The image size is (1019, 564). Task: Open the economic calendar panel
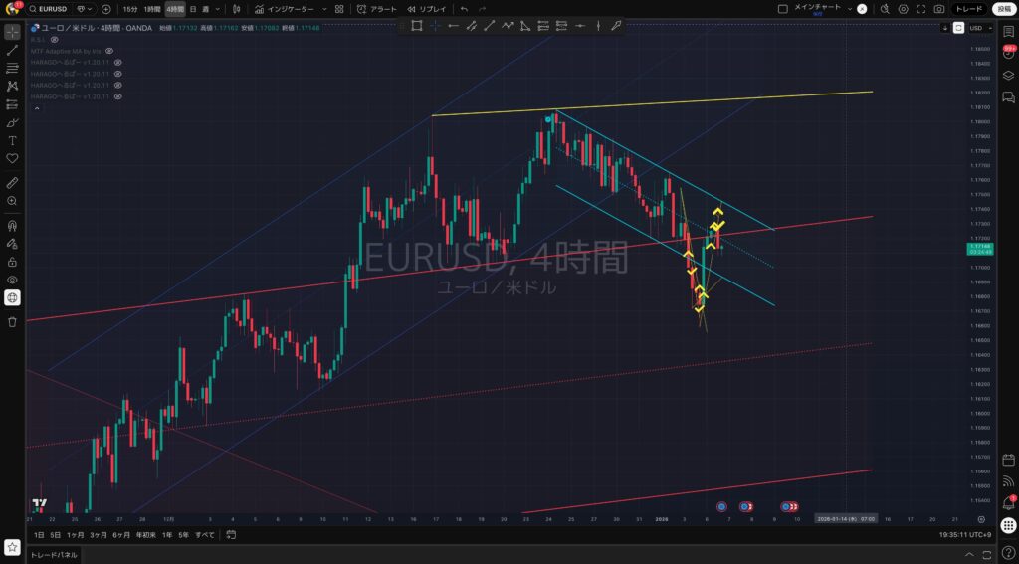[1008, 460]
